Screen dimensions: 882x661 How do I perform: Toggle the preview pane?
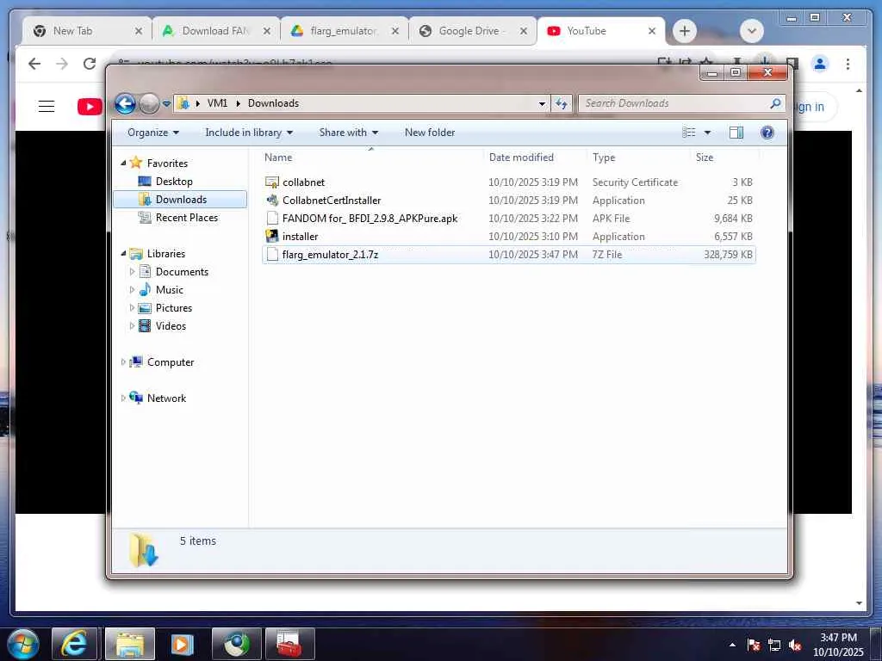pos(736,133)
